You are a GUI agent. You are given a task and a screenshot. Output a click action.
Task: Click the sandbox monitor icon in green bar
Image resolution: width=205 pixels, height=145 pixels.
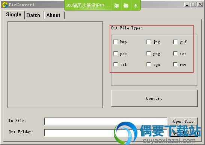pyautogui.click(x=116, y=6)
